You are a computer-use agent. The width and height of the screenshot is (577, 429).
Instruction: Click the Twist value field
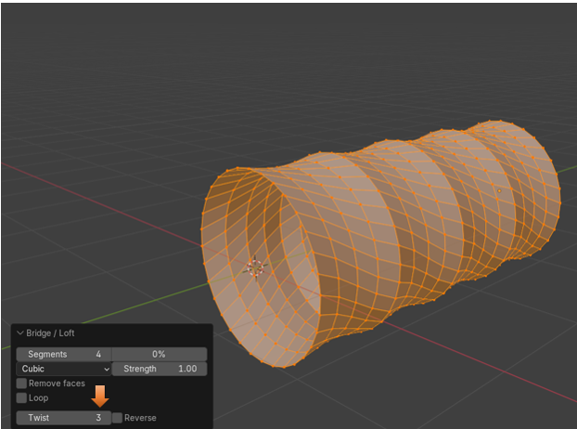63,418
